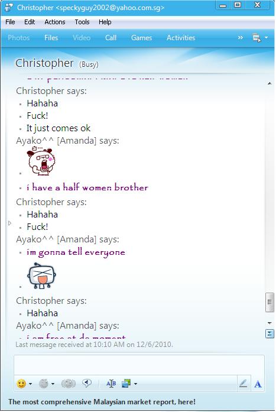The image size is (276, 412).
Task: Open the background scene picker icon
Action: (x=126, y=384)
